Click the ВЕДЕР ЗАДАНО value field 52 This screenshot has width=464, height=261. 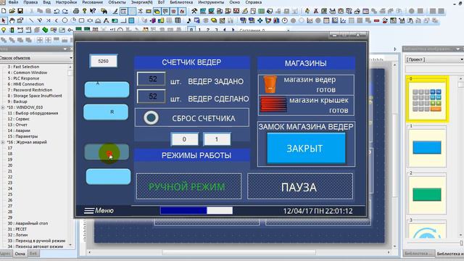coord(152,79)
